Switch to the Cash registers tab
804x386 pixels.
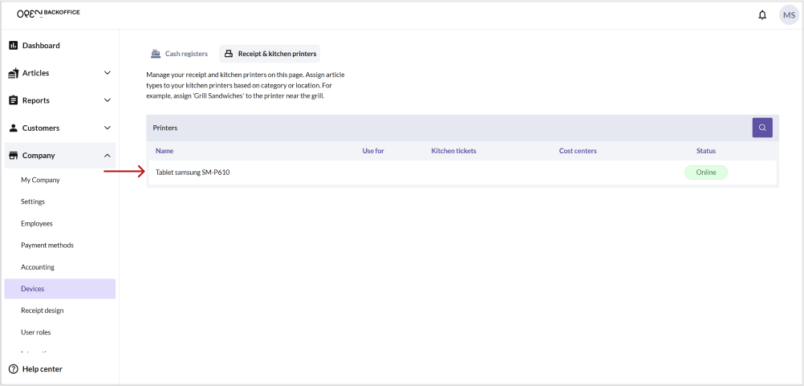click(x=180, y=54)
